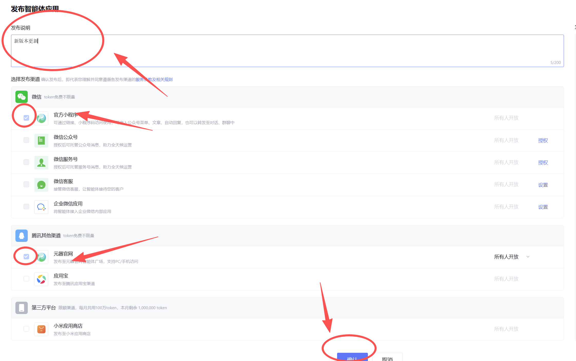Click the 微信服务号 person icon
The image size is (576, 361).
41,163
